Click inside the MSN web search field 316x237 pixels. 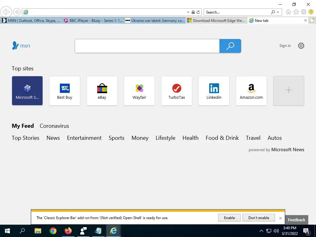(x=147, y=46)
